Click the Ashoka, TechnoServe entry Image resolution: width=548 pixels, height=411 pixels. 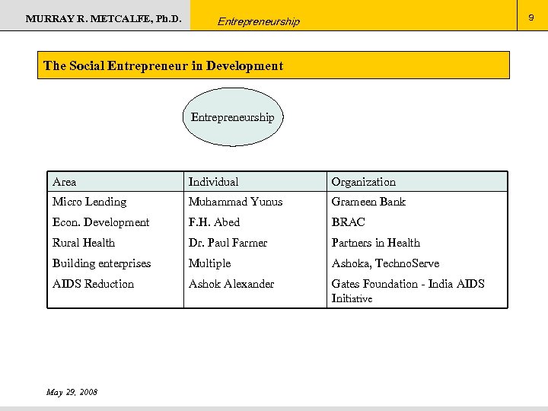[385, 263]
